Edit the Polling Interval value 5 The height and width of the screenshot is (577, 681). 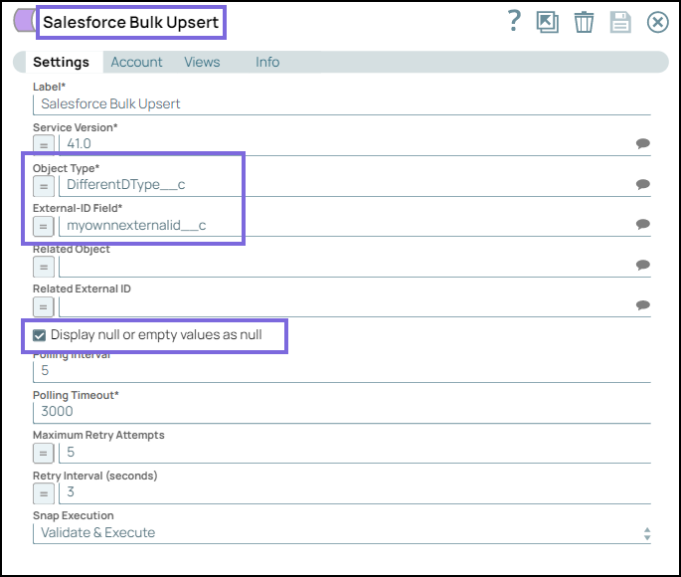point(341,371)
